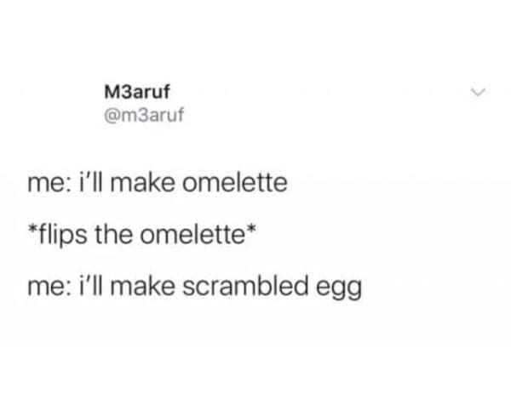Click the word "omelette" in the first line

(241, 182)
